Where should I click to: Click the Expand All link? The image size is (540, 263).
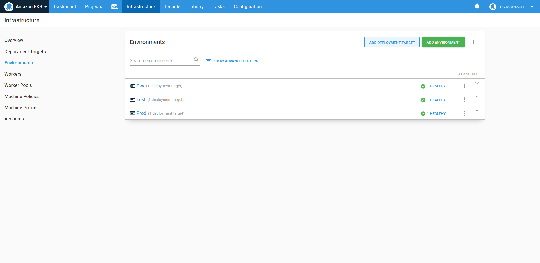(x=467, y=74)
